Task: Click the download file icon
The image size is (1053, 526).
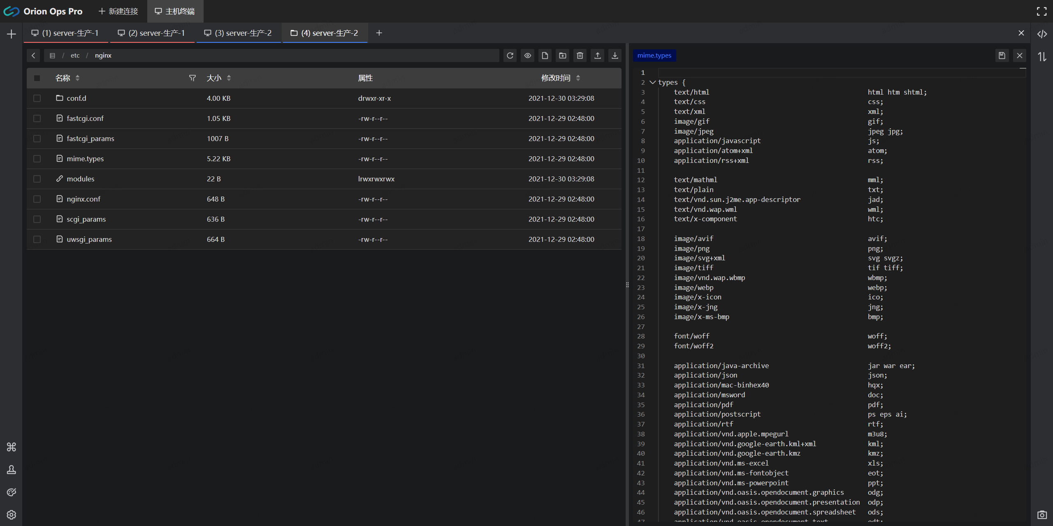Action: click(615, 56)
